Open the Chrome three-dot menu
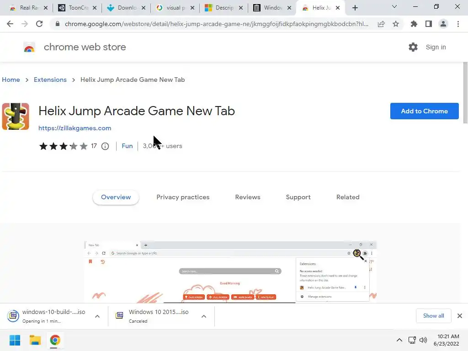 (458, 24)
